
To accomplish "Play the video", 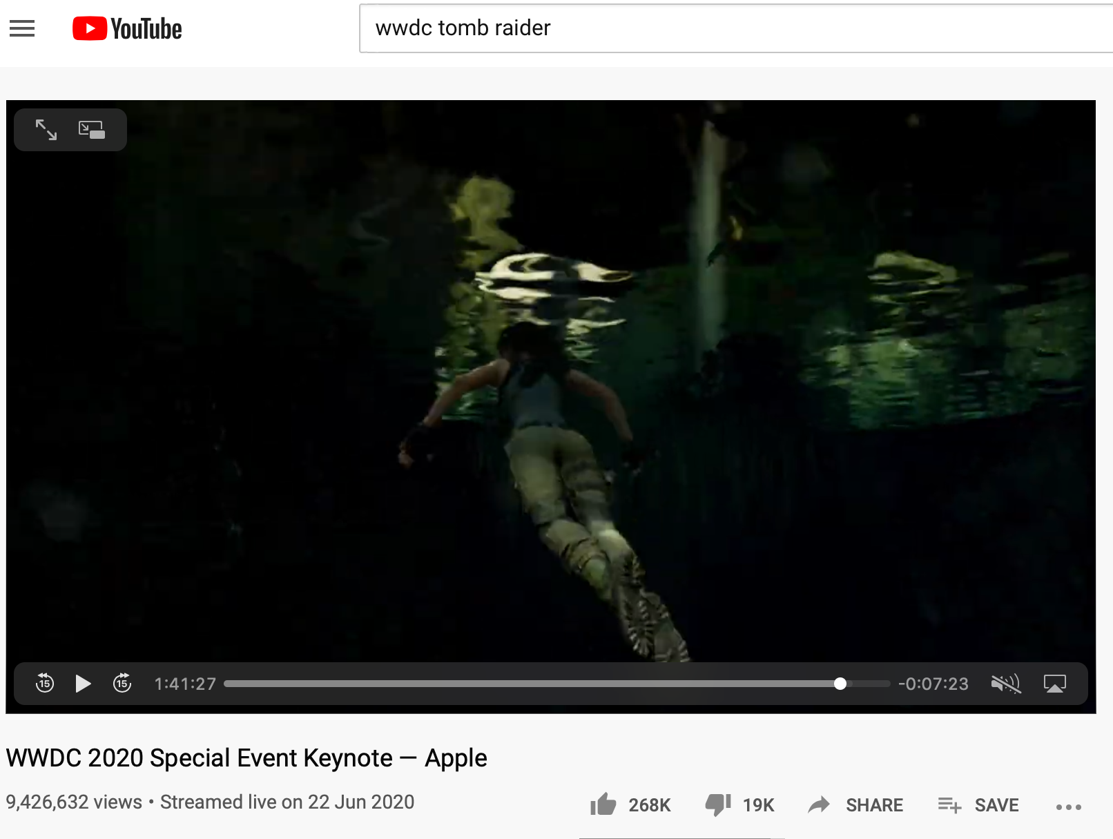I will [83, 684].
